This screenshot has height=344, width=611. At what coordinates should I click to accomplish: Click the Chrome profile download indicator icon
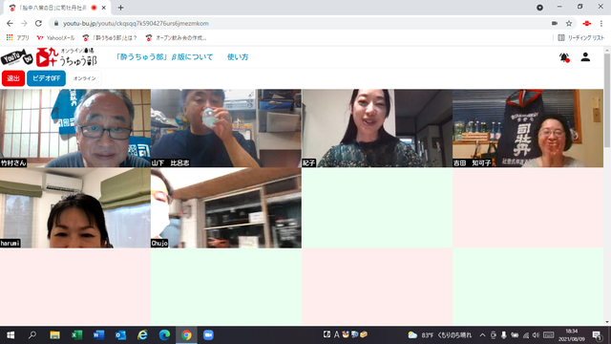539,8
